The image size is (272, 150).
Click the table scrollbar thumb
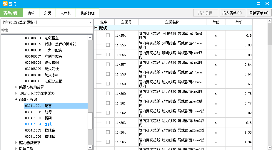pos(270,34)
